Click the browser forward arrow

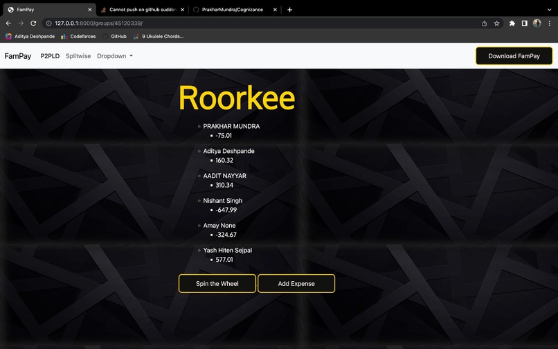(21, 23)
